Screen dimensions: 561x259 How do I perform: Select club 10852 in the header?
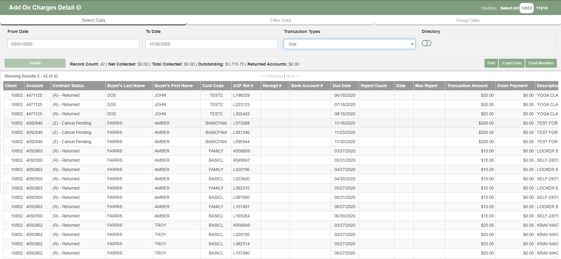point(526,8)
